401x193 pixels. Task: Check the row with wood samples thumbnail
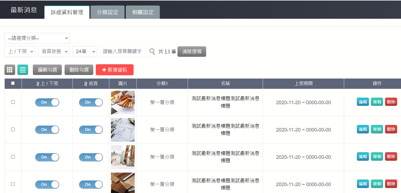13,102
